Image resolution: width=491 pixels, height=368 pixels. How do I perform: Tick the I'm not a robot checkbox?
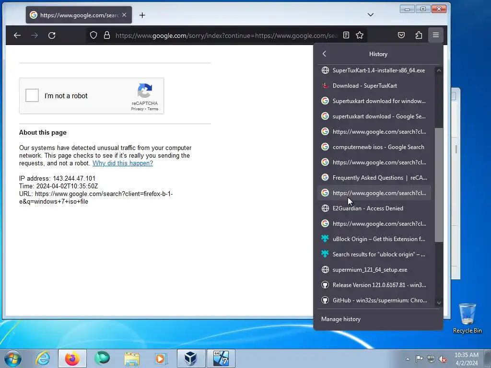(x=32, y=95)
